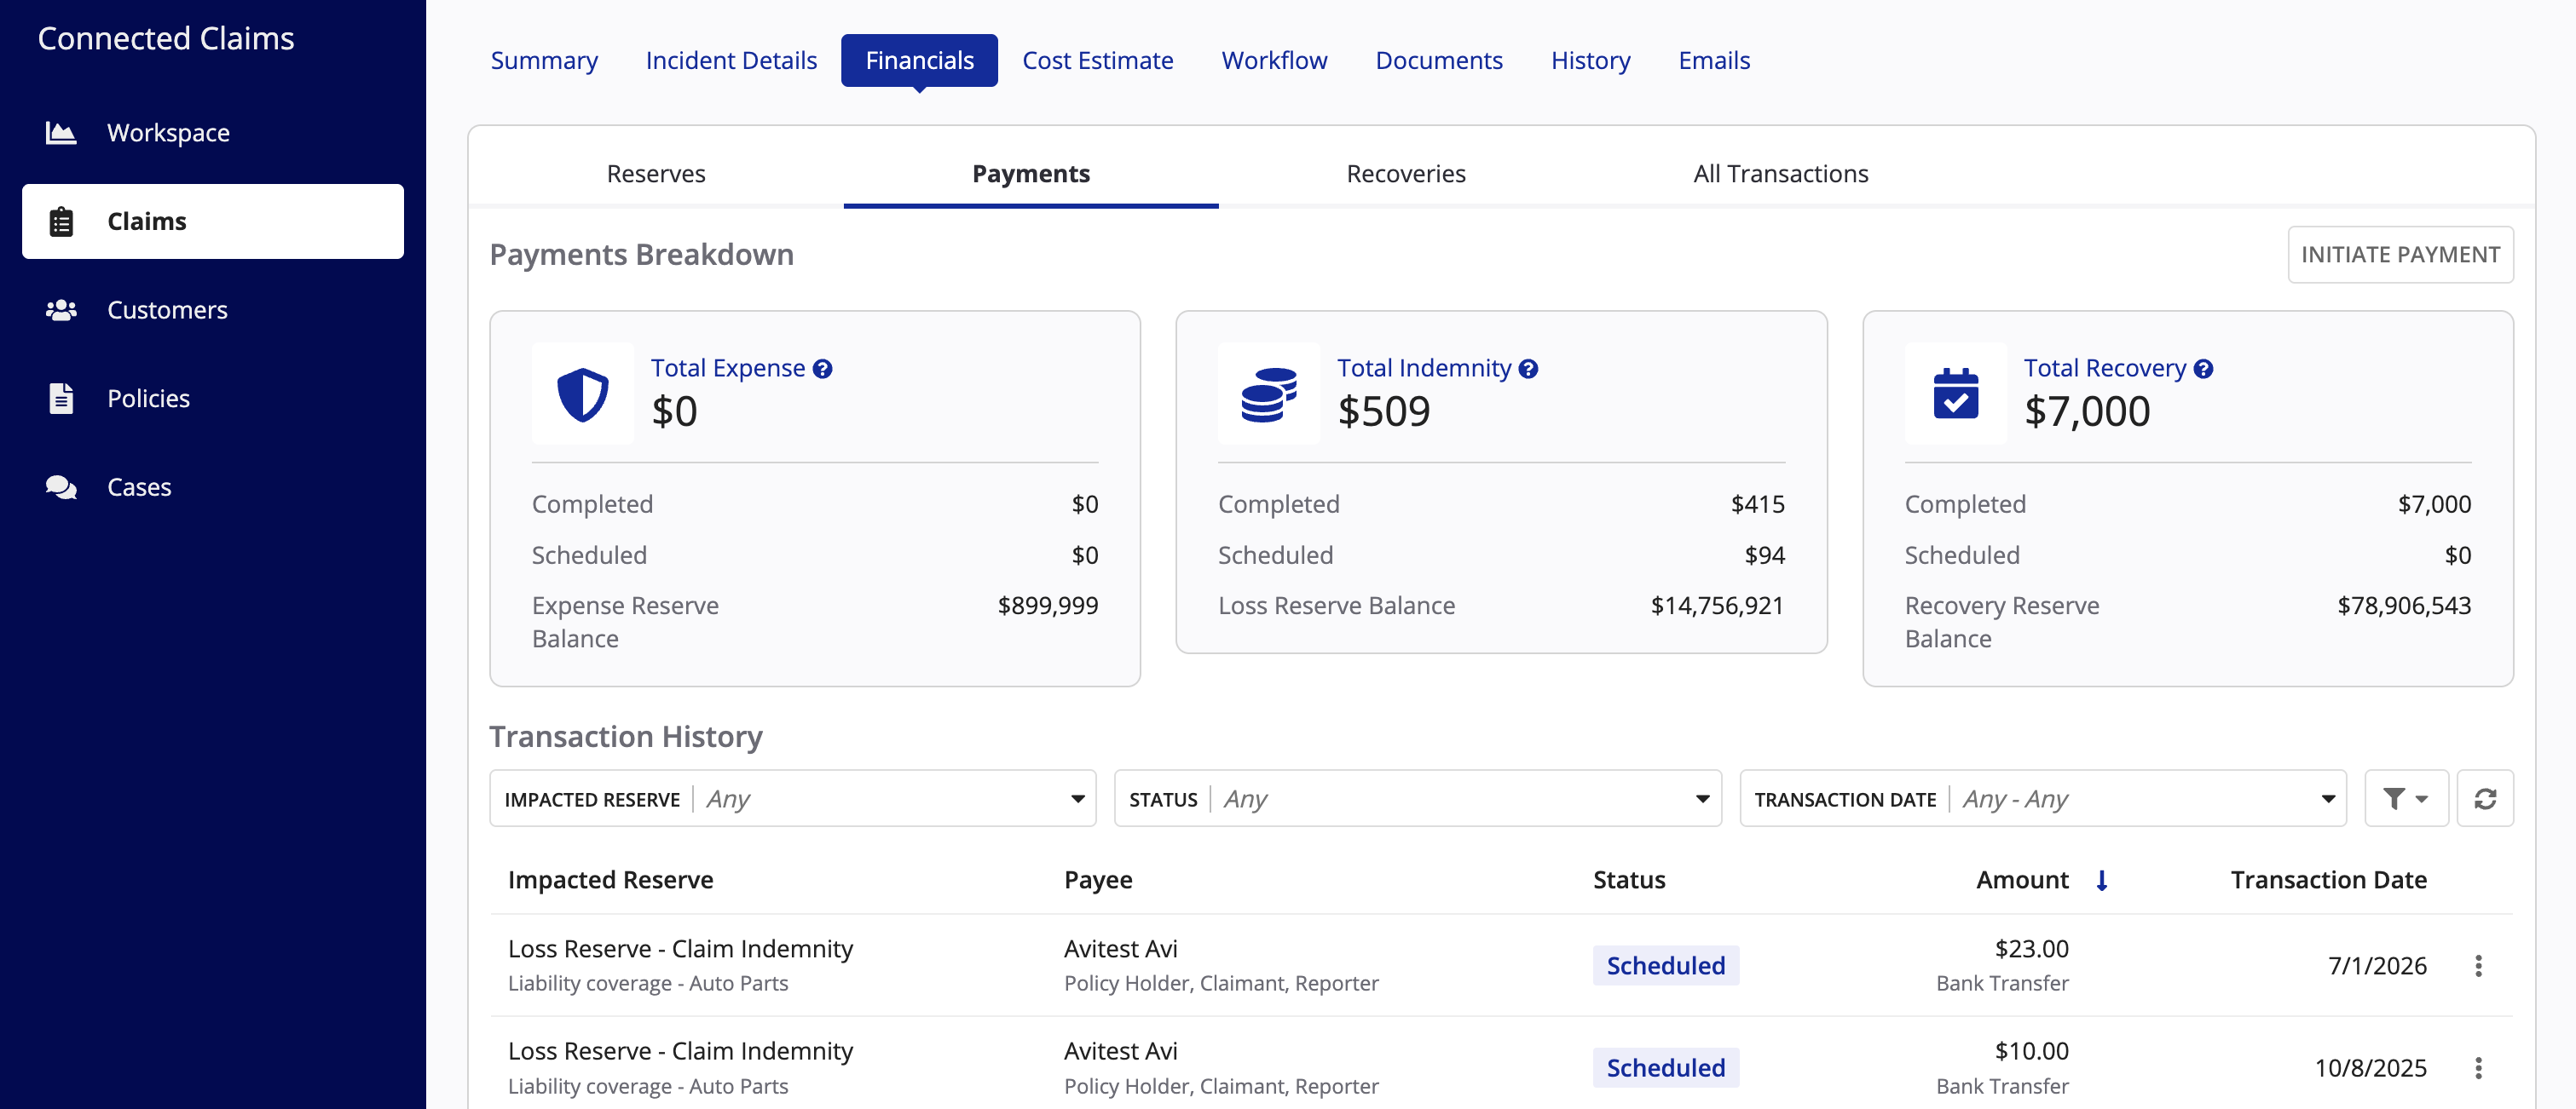Screen dimensions: 2576x1109
Task: Click the Claims clipboard icon
Action: (61, 221)
